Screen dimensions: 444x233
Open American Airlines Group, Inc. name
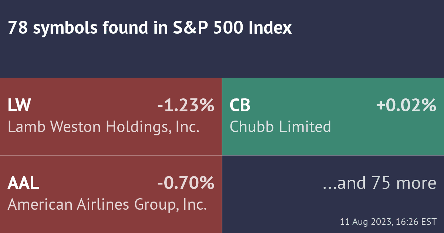[107, 205]
